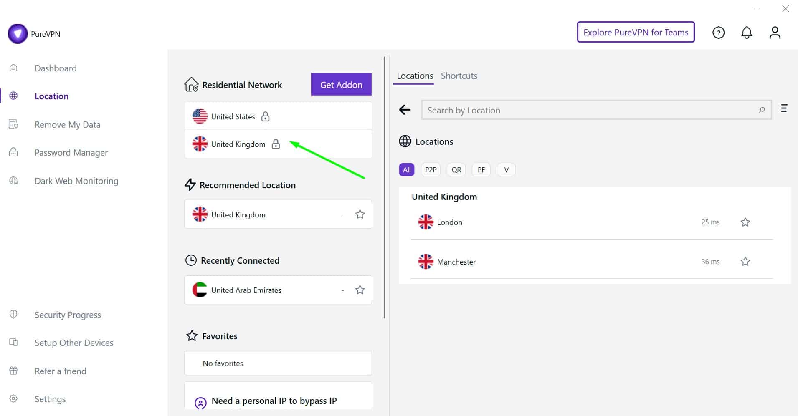Click the Recommended Location heading
The width and height of the screenshot is (798, 416).
[x=248, y=185]
